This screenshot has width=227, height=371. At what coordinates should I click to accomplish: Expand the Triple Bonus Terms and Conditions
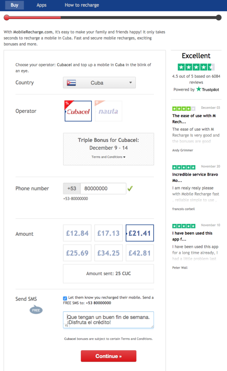tap(108, 157)
